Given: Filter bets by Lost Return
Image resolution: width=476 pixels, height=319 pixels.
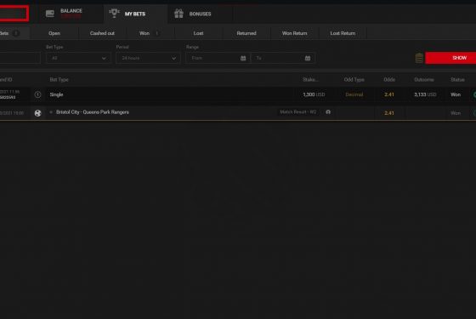Looking at the screenshot, I should click(x=343, y=33).
